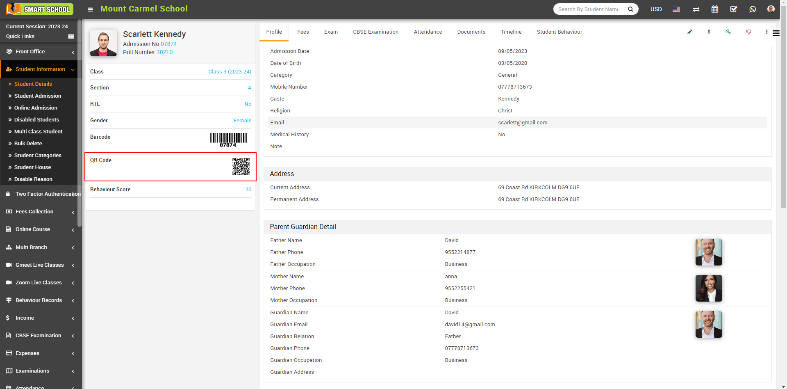Click the Search By Student Name field
The image size is (787, 389).
point(588,9)
